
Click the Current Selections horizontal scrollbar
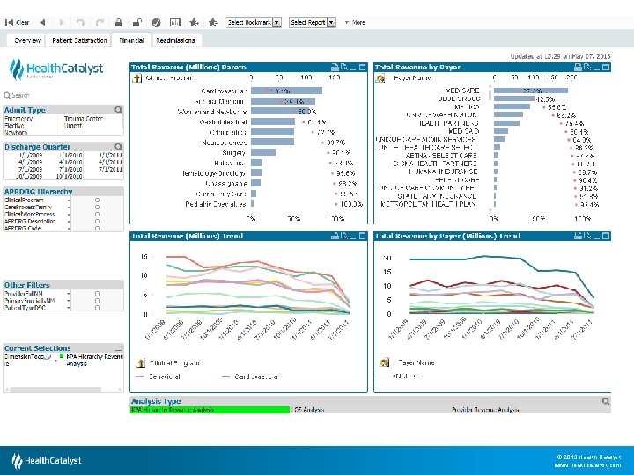55,390
